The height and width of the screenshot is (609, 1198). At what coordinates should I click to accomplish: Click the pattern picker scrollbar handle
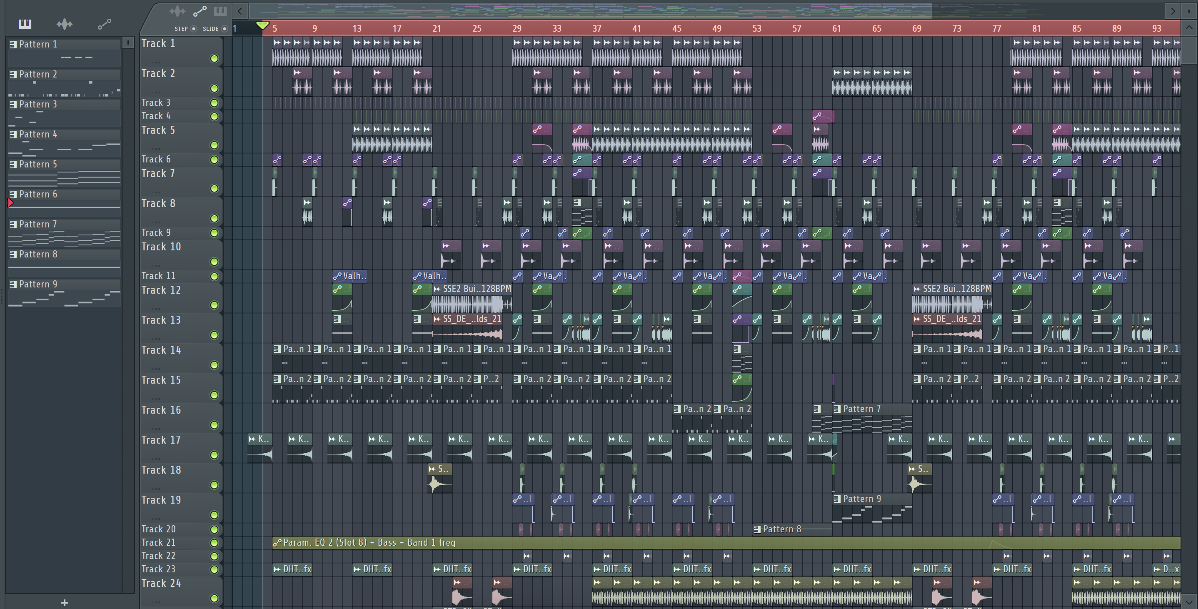128,43
